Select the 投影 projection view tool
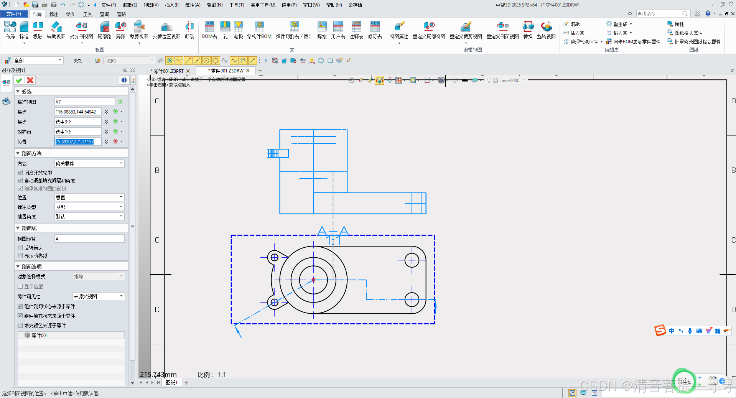Viewport: 736px width, 398px height. tap(38, 30)
